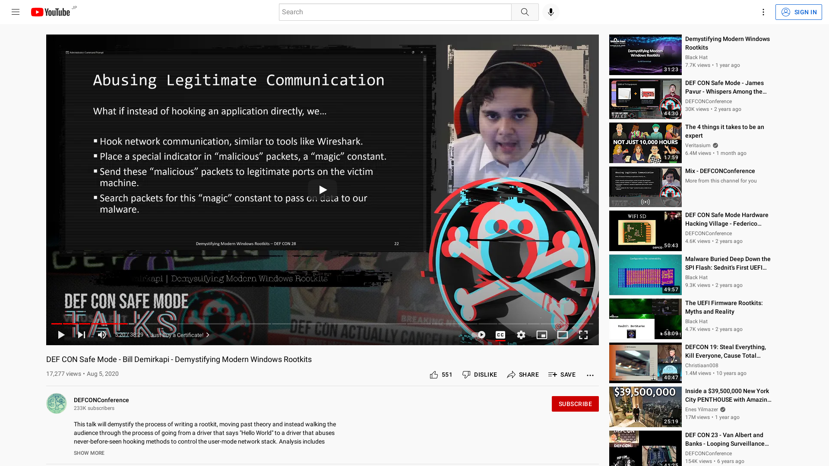
Task: Open DEFCON 19 Steal Everything video title
Action: 726,351
